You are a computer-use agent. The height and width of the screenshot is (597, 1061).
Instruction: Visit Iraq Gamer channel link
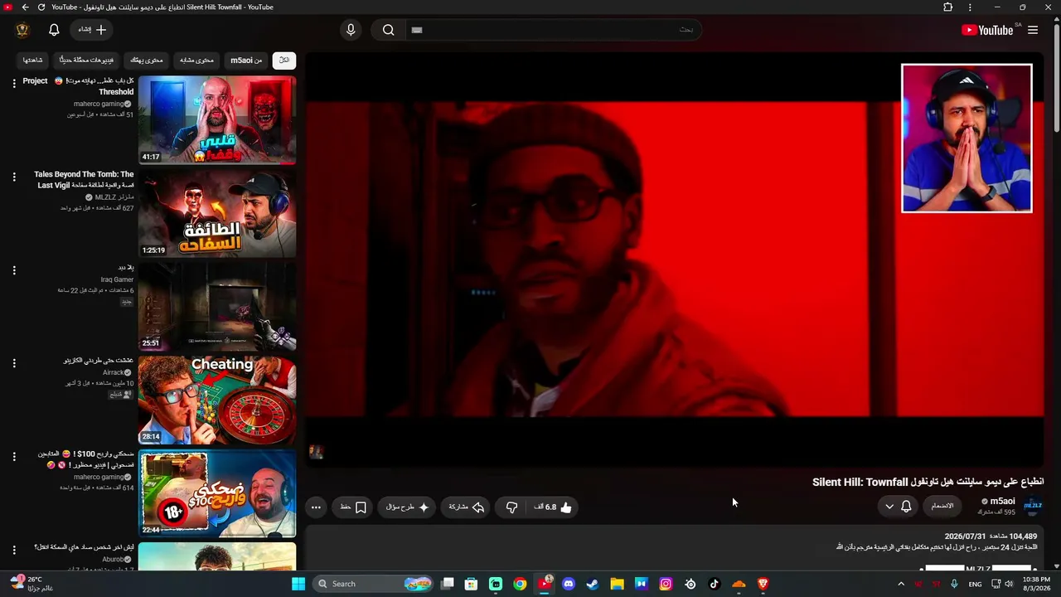tap(117, 279)
